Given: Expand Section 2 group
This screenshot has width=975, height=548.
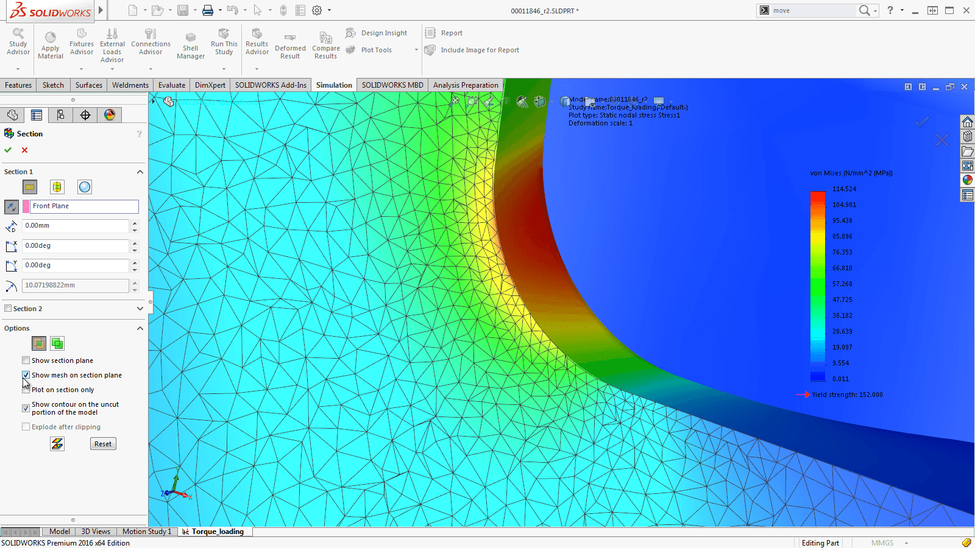Looking at the screenshot, I should 140,309.
